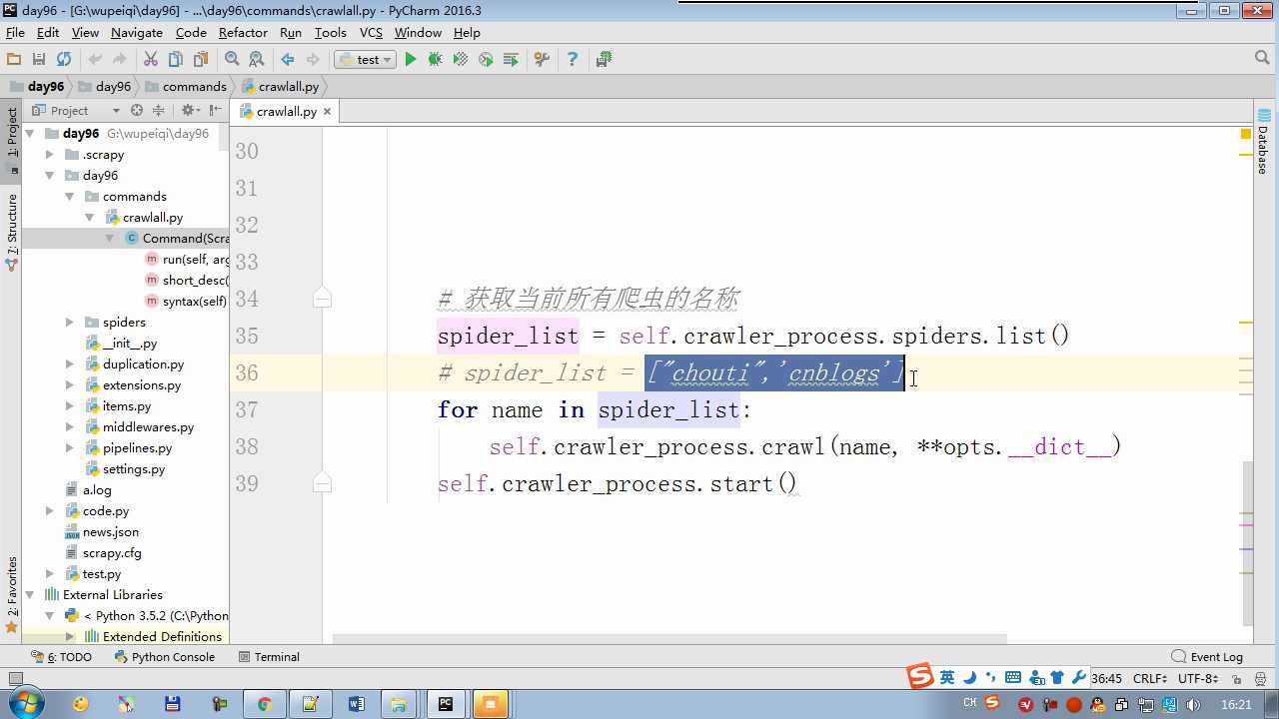Open the Python Console tool window

click(x=165, y=657)
